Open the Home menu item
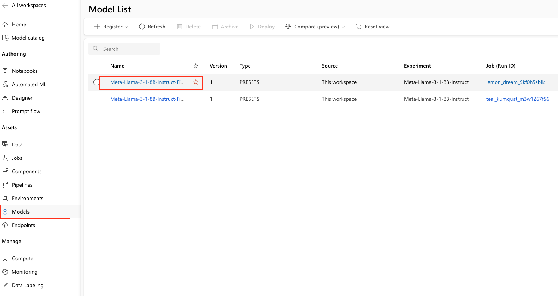Viewport: 558px width, 296px height. pos(19,24)
